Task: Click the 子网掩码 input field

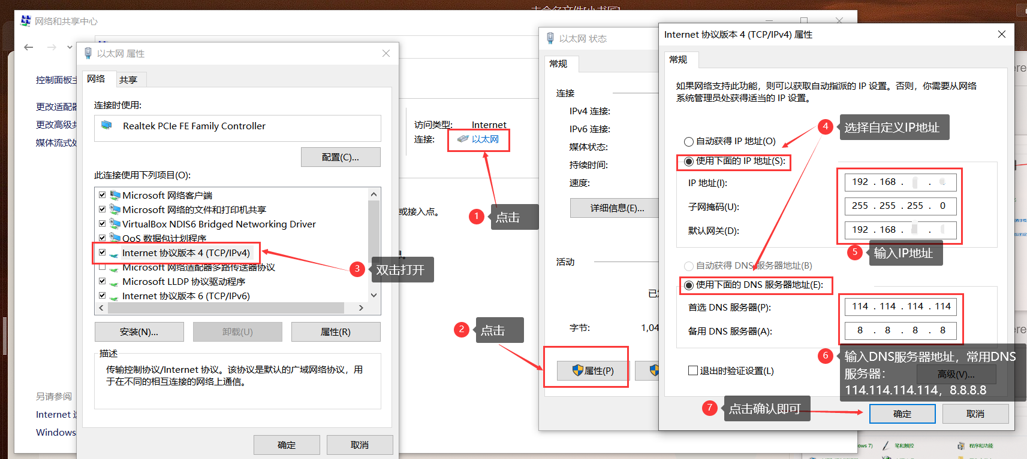Action: [900, 206]
